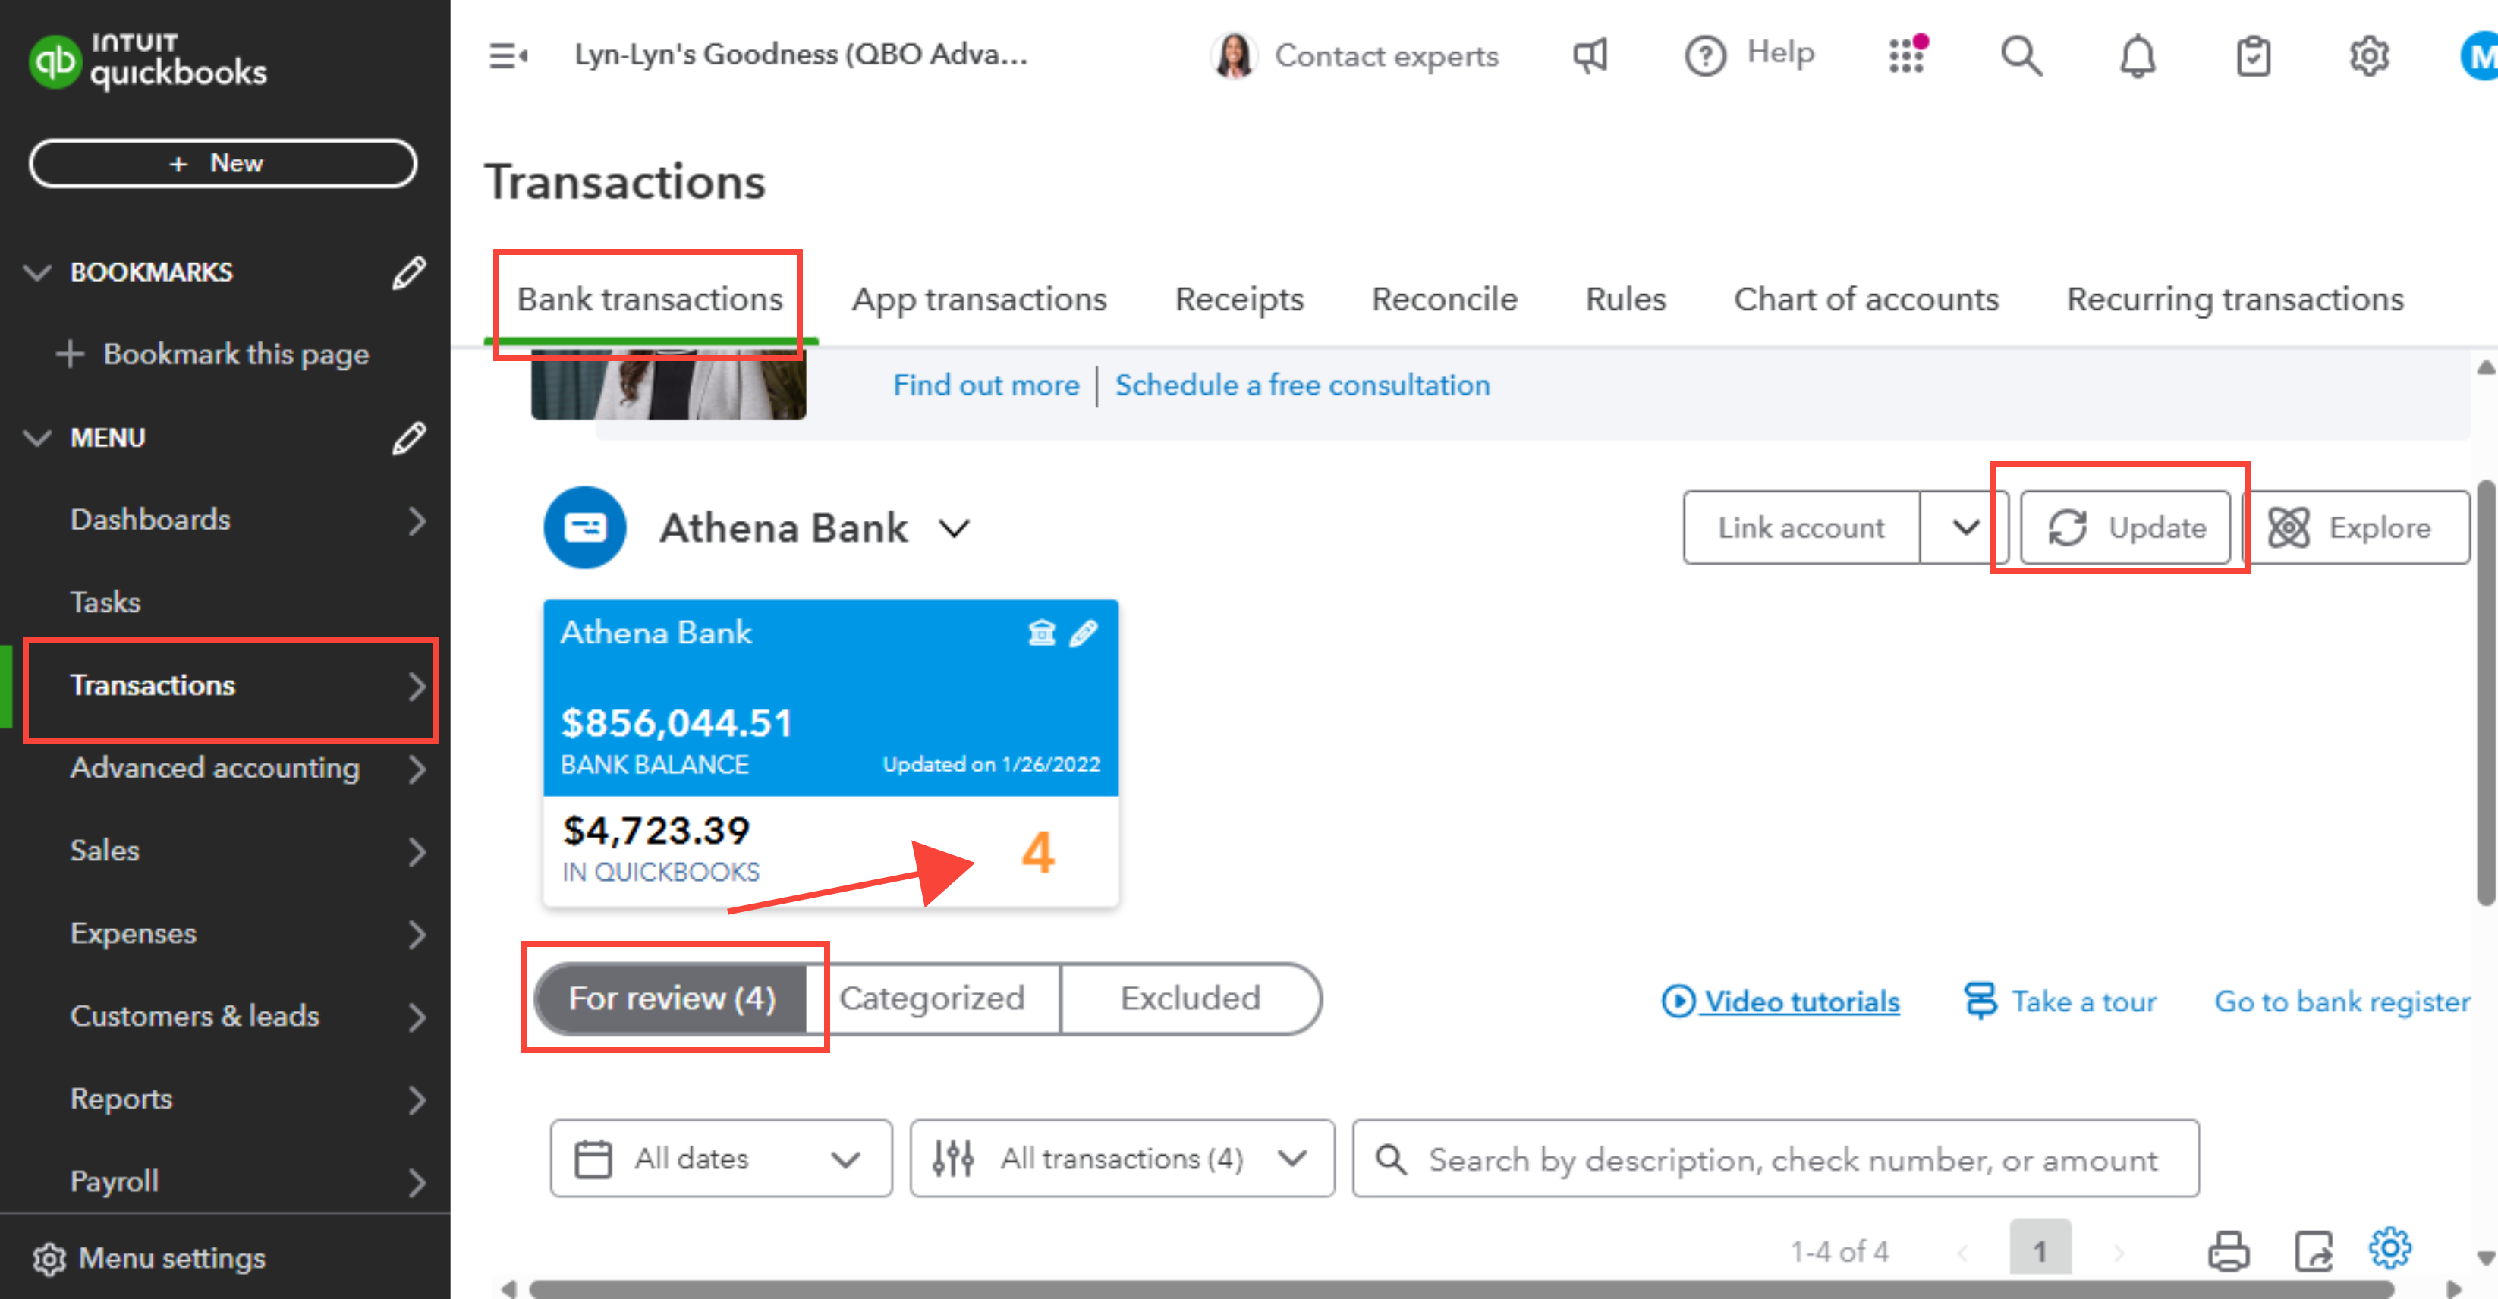Click the Explore button
Image resolution: width=2498 pixels, height=1299 pixels.
pos(2358,527)
